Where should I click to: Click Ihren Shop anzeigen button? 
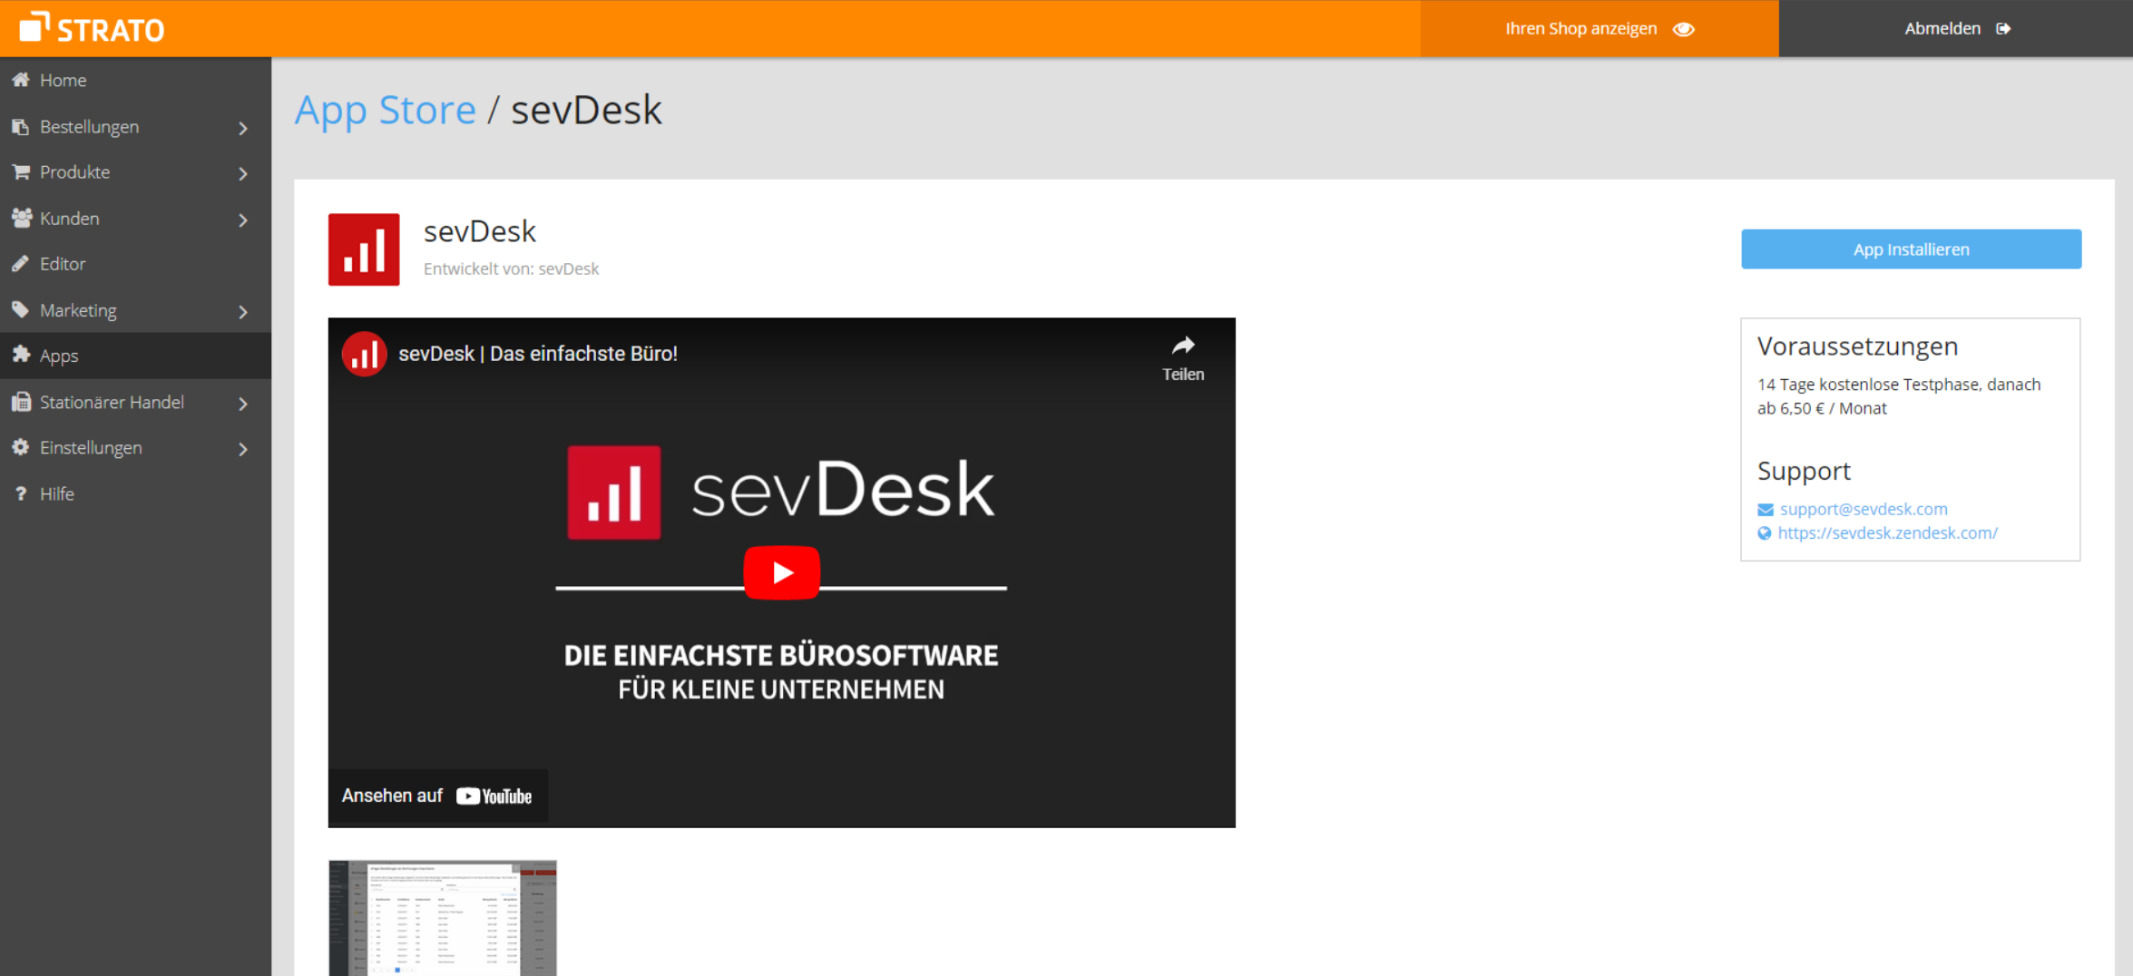pos(1600,28)
